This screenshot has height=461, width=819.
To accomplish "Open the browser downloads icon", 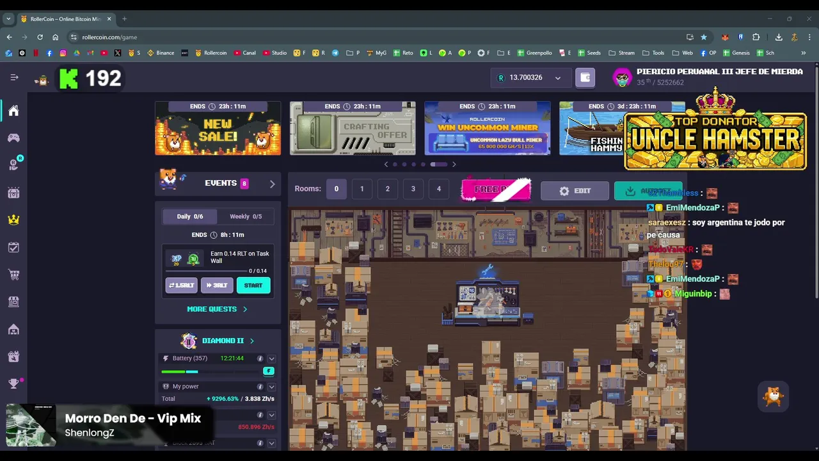I will tap(779, 37).
